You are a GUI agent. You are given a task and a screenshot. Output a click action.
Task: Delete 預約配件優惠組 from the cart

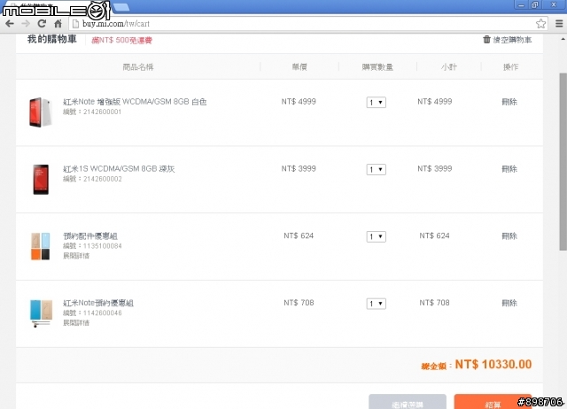(x=509, y=236)
